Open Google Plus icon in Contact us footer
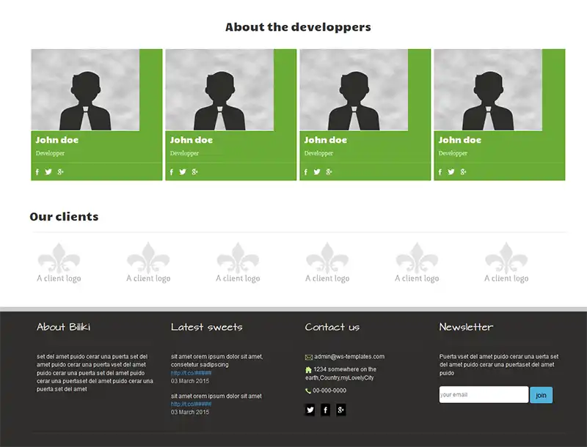The image size is (587, 447). click(x=340, y=410)
